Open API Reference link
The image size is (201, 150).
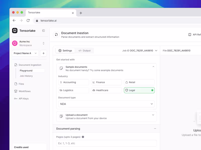tap(194, 34)
